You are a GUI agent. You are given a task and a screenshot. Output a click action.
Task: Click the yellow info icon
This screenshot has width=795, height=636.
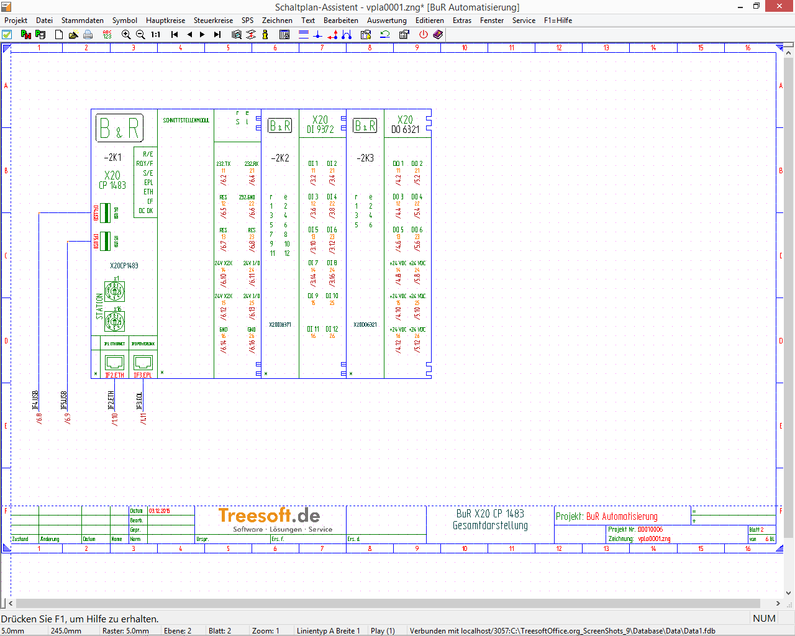click(265, 35)
